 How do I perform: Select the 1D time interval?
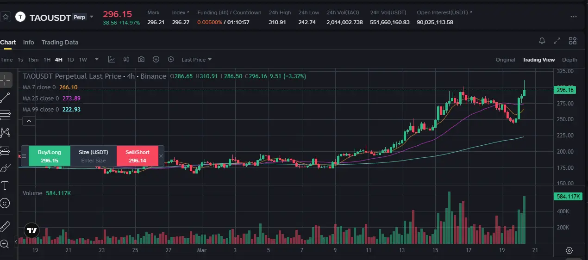pos(70,60)
